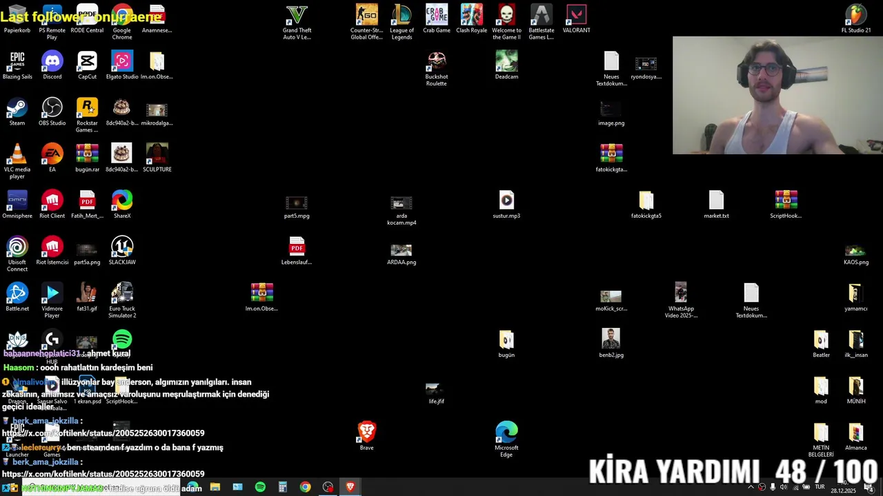Open File Explorer from the taskbar
This screenshot has width=883, height=496.
215,487
